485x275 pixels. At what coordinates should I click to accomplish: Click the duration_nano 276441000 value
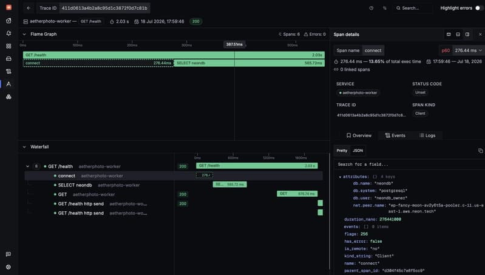pyautogui.click(x=390, y=219)
